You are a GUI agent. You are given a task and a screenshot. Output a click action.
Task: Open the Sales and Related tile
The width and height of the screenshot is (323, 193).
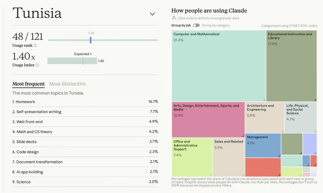click(x=229, y=157)
